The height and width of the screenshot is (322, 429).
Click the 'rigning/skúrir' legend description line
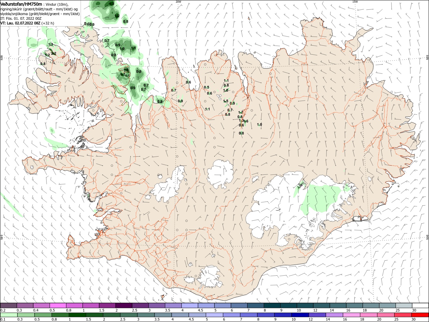(x=39, y=9)
